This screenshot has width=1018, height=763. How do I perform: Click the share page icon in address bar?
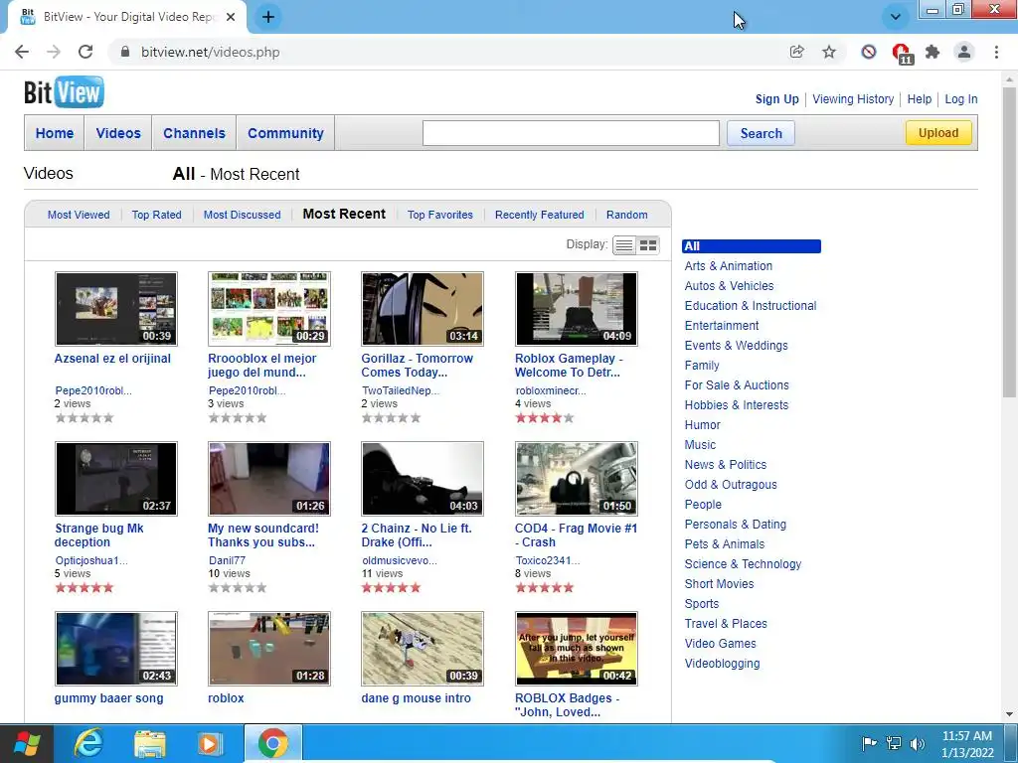click(796, 52)
